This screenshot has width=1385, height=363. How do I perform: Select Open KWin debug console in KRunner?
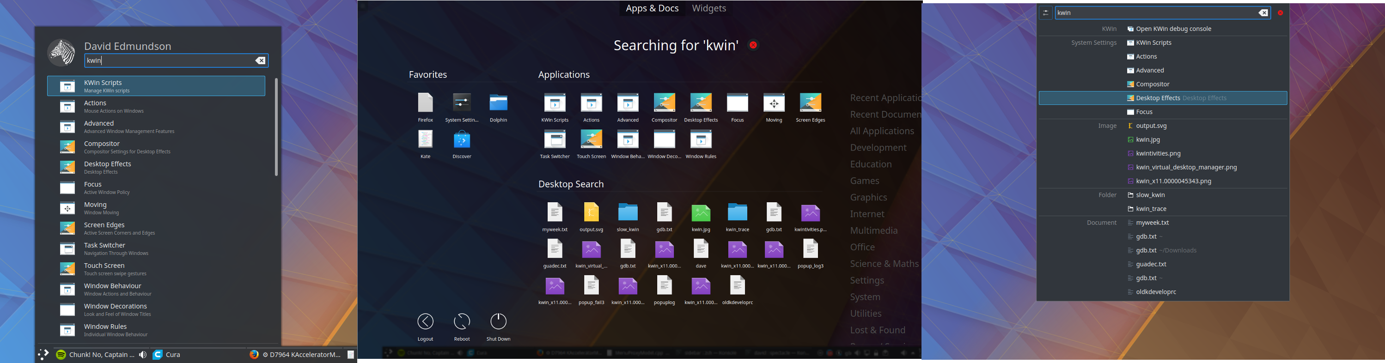click(1163, 29)
